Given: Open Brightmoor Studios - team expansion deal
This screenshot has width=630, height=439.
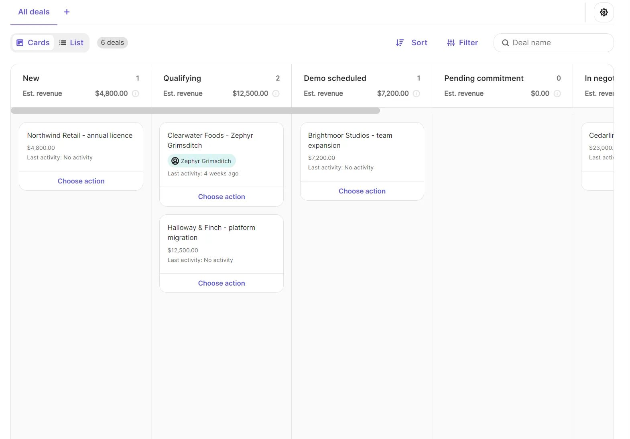Looking at the screenshot, I should pyautogui.click(x=350, y=140).
